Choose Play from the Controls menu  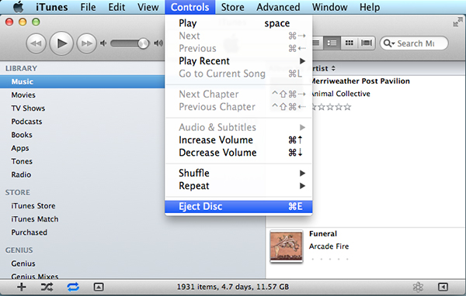(x=238, y=23)
